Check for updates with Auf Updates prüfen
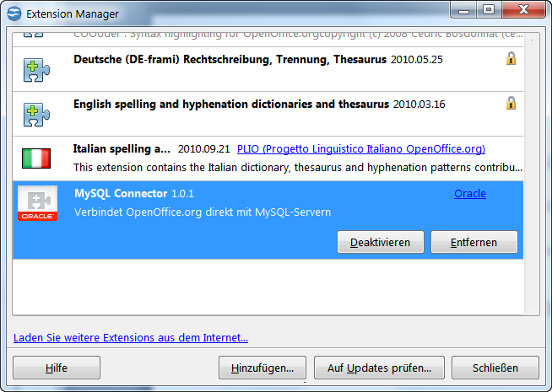 pos(379,368)
